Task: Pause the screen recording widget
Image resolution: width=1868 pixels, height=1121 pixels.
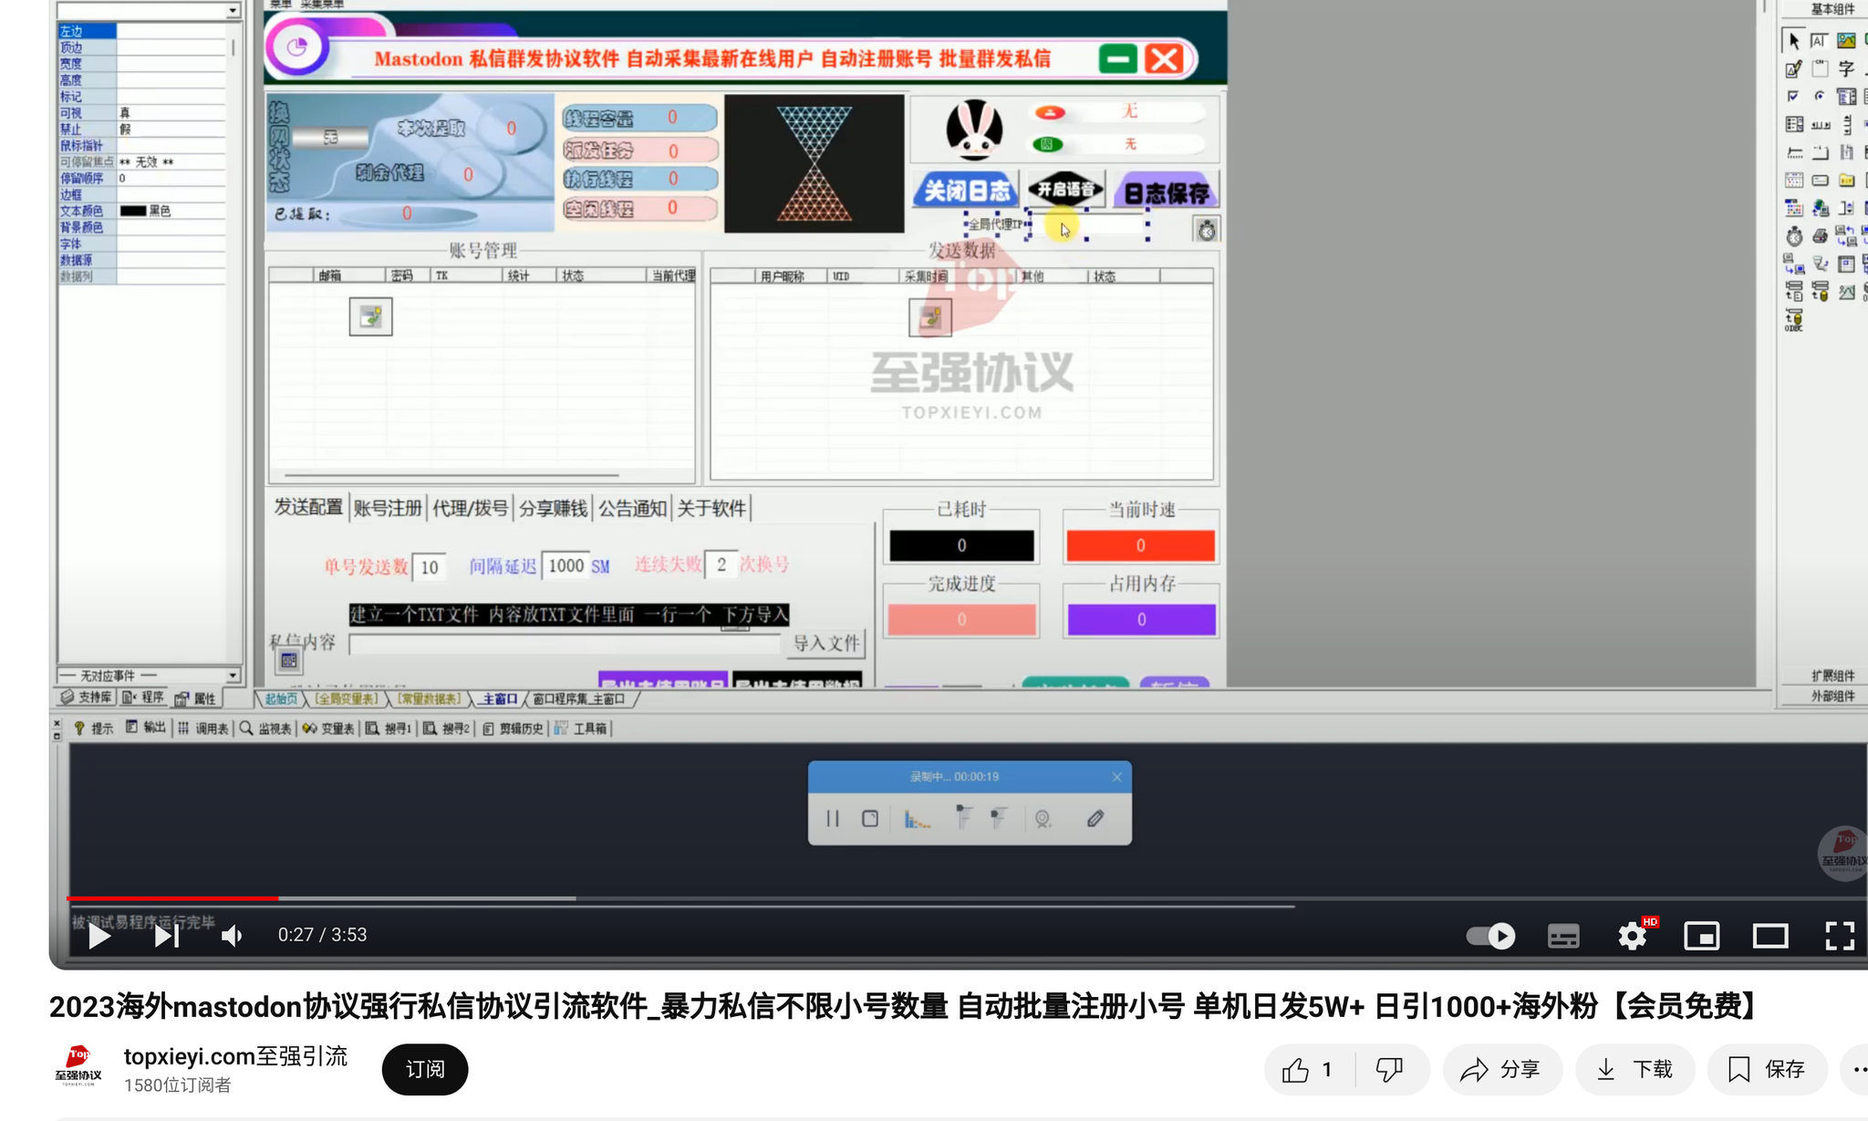Action: 832,818
